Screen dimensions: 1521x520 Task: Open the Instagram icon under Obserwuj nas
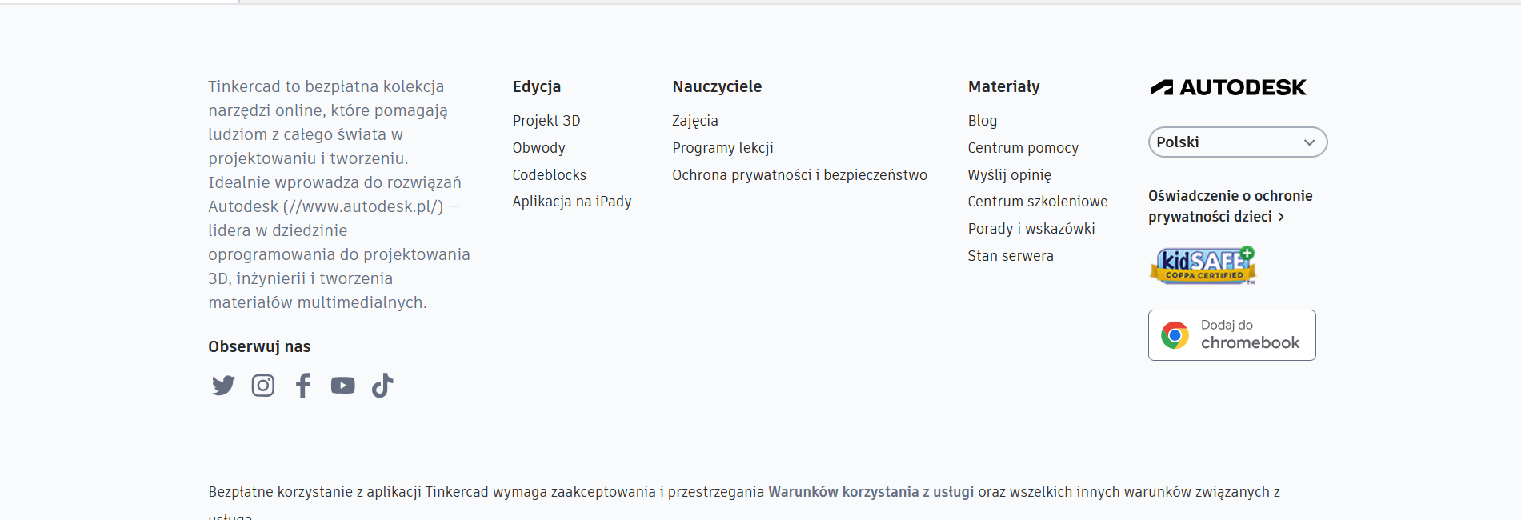[263, 386]
